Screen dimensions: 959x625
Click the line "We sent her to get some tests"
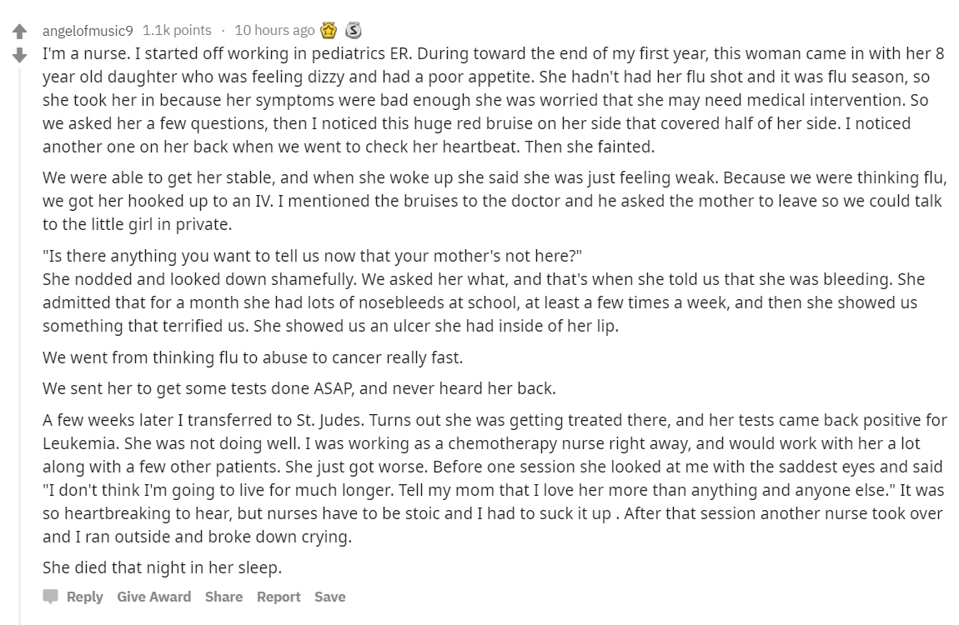(299, 388)
